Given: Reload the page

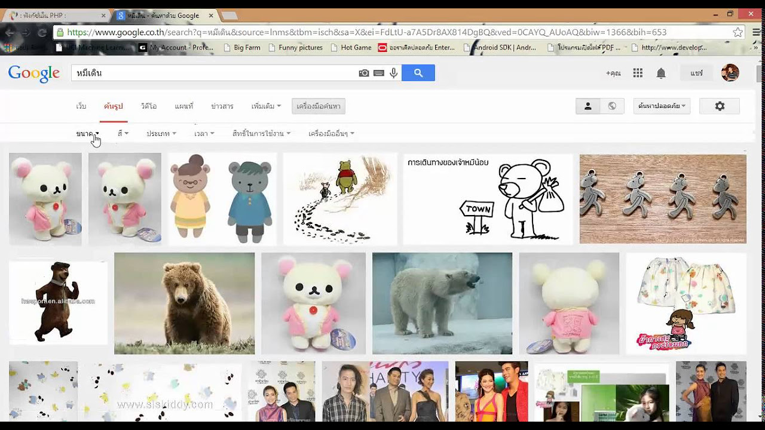Looking at the screenshot, I should point(42,32).
